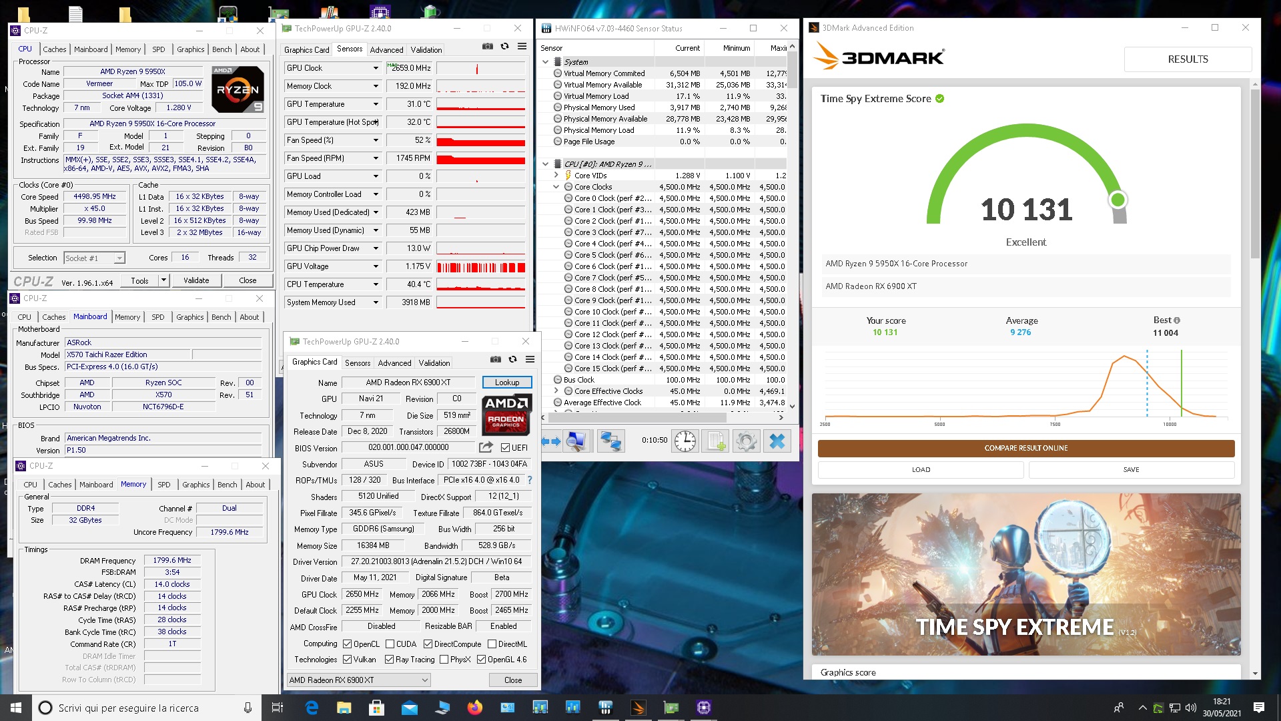Image resolution: width=1281 pixels, height=721 pixels.
Task: Toggle the CUDA checkbox
Action: 390,644
